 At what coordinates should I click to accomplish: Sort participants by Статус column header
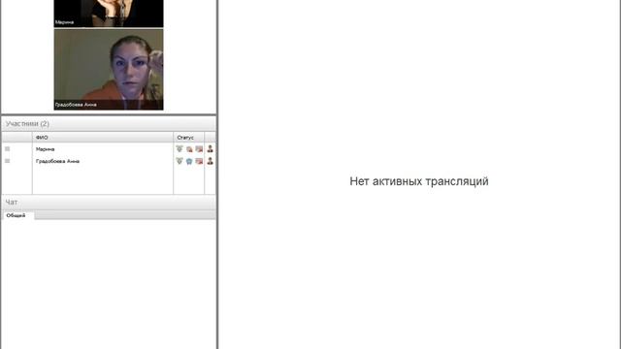(x=188, y=138)
